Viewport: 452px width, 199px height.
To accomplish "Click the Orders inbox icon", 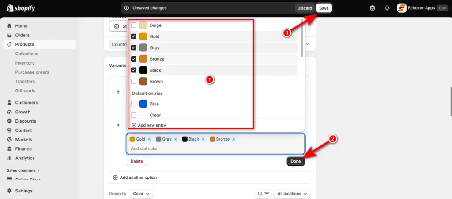I will (9, 35).
